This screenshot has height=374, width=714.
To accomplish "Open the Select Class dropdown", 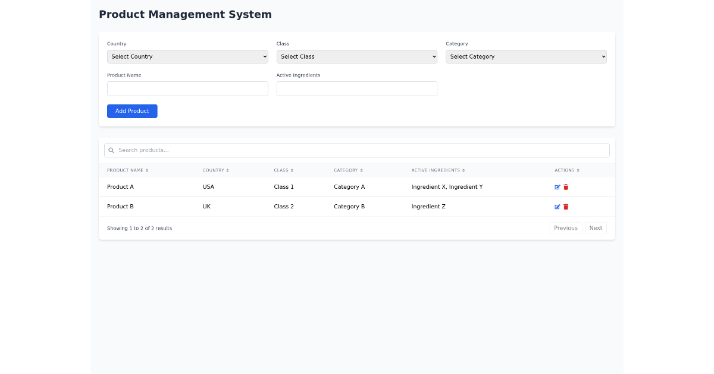I will 357,56.
